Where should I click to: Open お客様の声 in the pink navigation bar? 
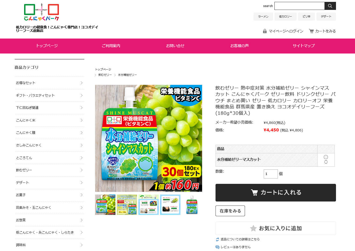240,46
